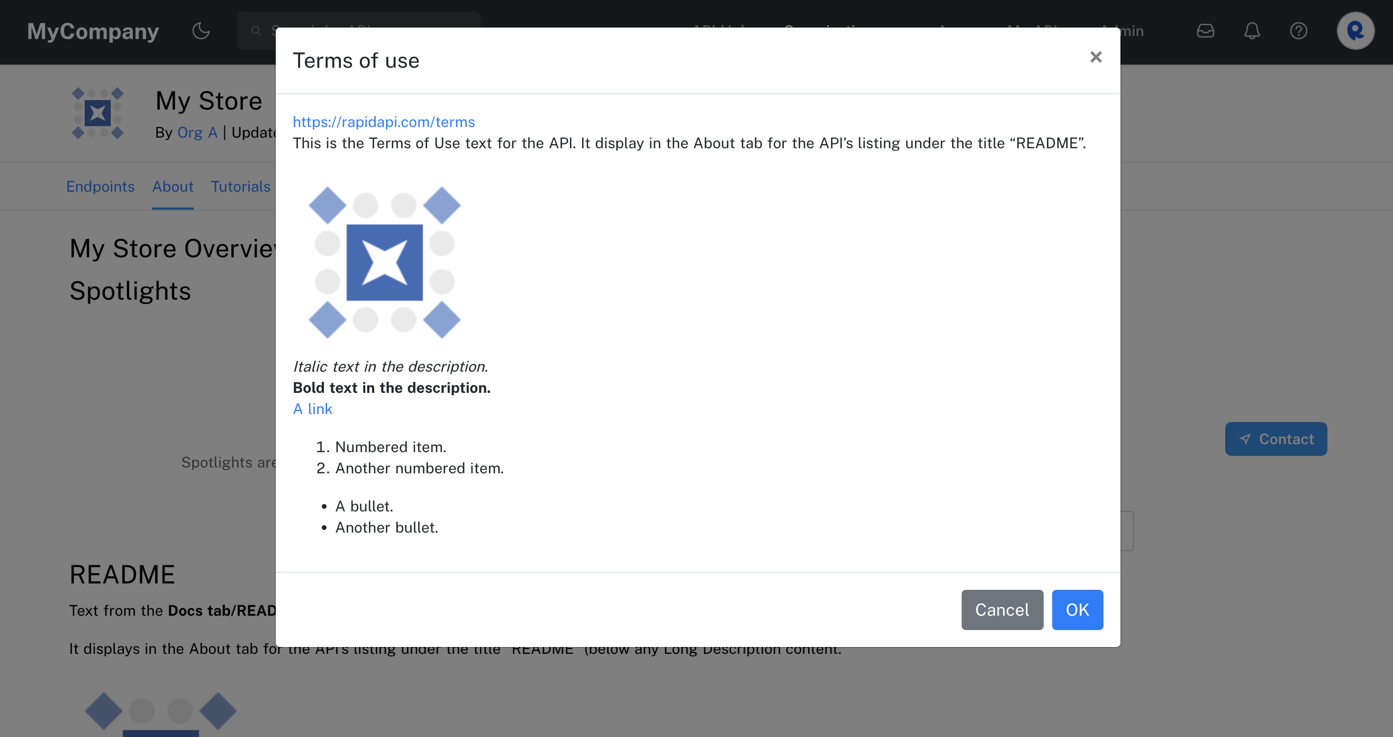The image size is (1393, 737).
Task: Click Cancel to dismiss the modal
Action: coord(1002,609)
